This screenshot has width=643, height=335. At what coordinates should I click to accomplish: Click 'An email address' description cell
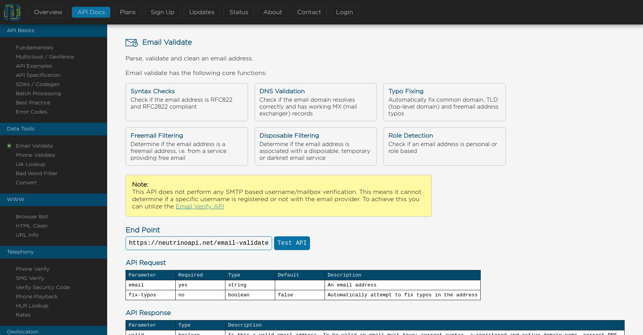coord(403,285)
